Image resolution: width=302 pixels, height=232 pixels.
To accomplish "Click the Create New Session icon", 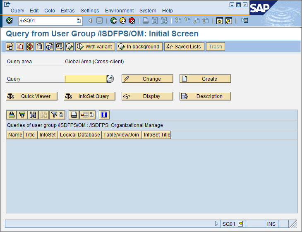I will point(220,21).
